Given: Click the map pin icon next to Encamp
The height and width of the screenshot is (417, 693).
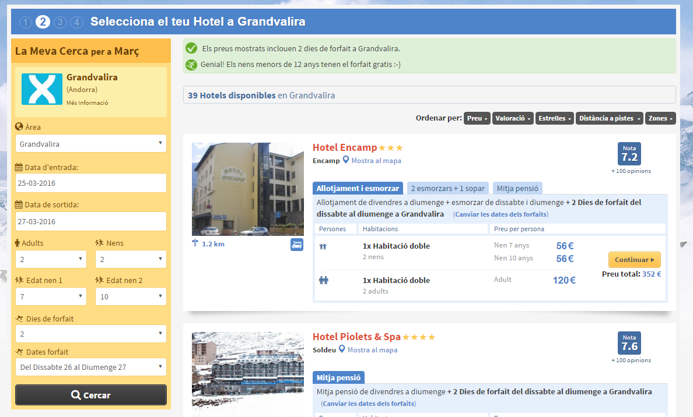Looking at the screenshot, I should [345, 160].
